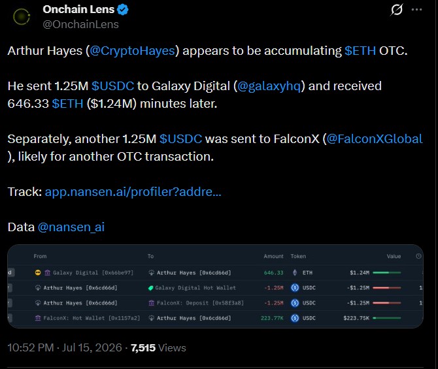Open the @nansen_ai mention
438x369 pixels.
(71, 227)
